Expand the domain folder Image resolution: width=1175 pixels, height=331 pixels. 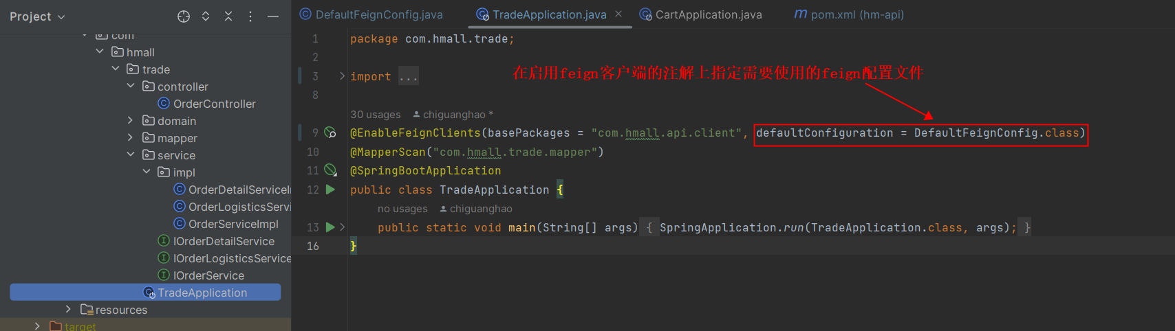point(131,120)
